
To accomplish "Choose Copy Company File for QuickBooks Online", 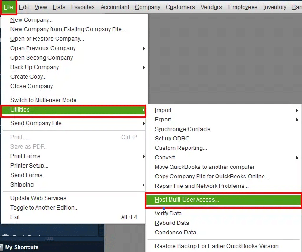I will [x=224, y=177].
